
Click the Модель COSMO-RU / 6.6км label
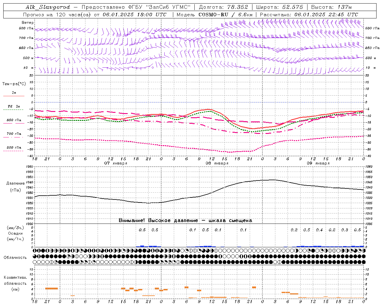(x=215, y=15)
